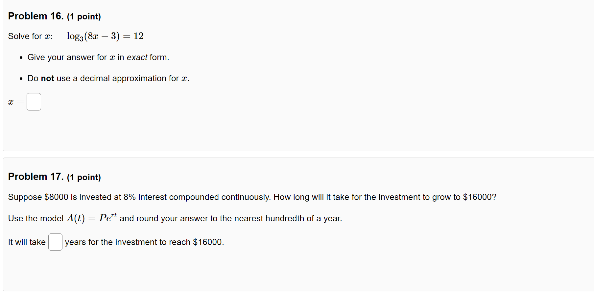594x292 pixels.
Task: Click 'years for the investment to reach' text
Action: 128,242
